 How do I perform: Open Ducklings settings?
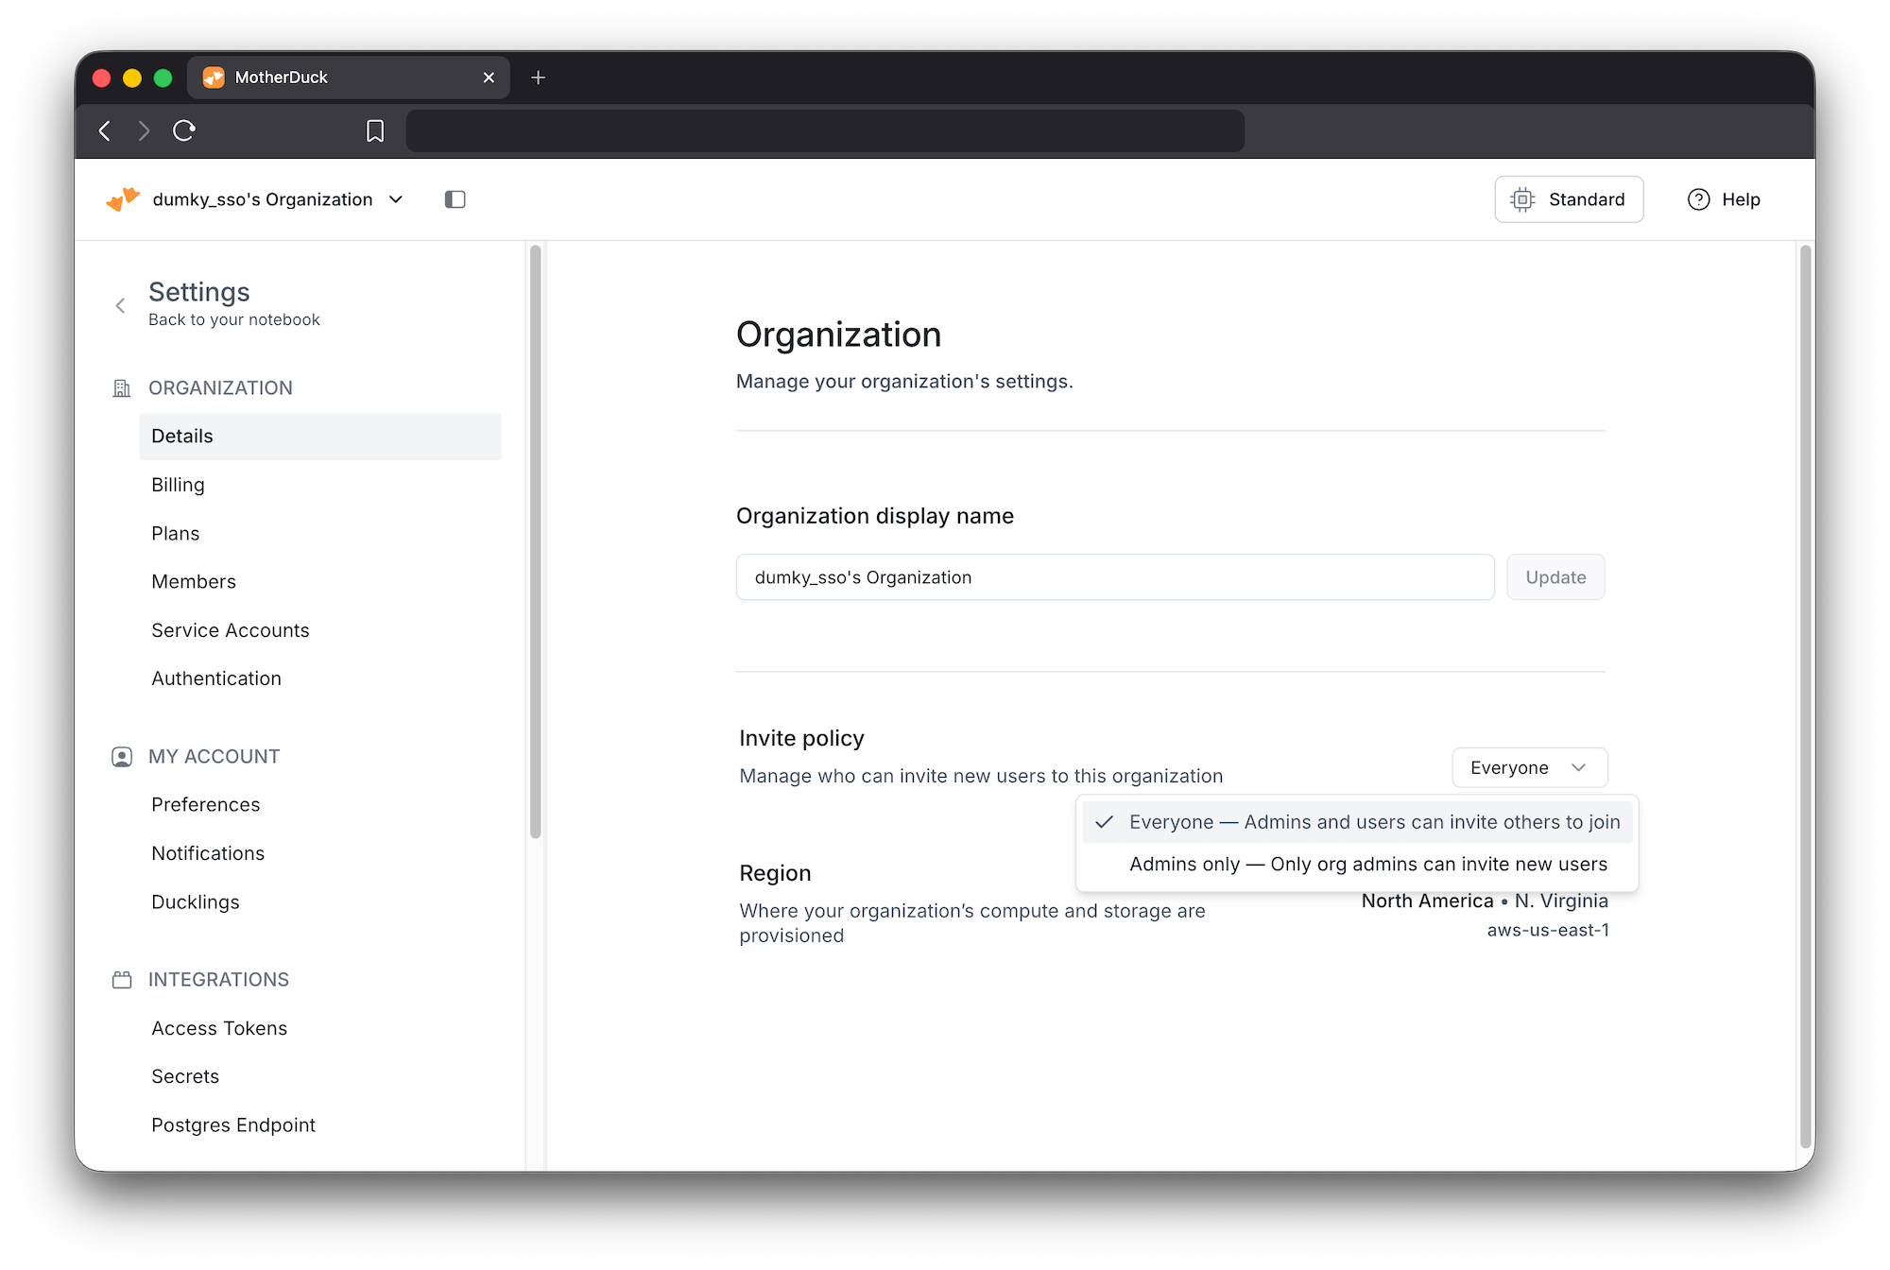pyautogui.click(x=320, y=902)
